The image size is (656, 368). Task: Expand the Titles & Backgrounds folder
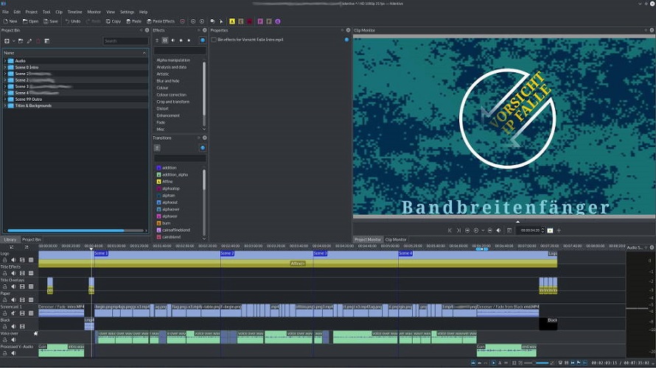(x=5, y=105)
